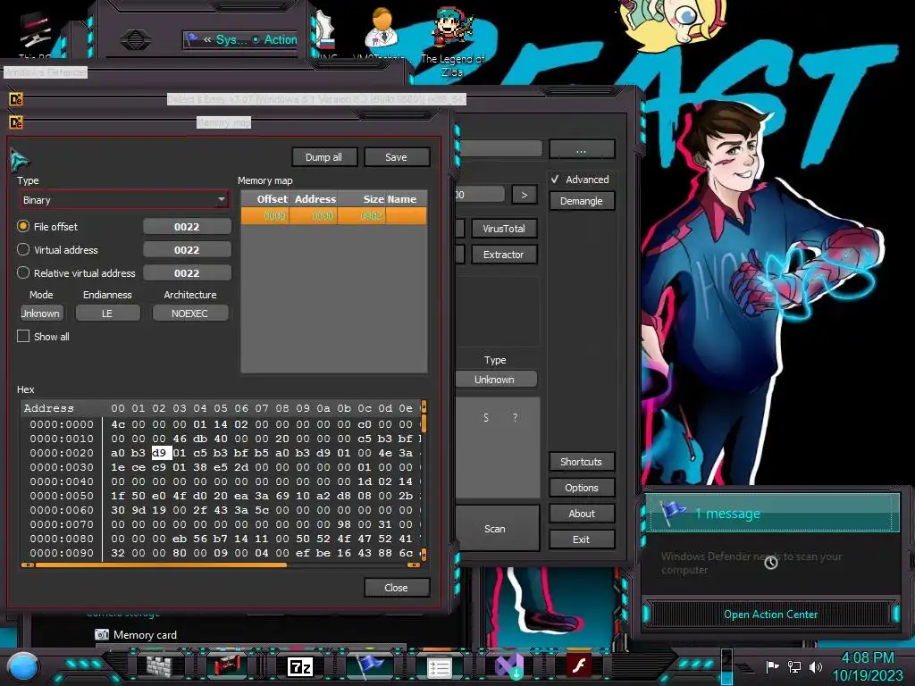Click the flag icon in Action Center address bar
Viewport: 915px width, 686px height.
[x=192, y=39]
